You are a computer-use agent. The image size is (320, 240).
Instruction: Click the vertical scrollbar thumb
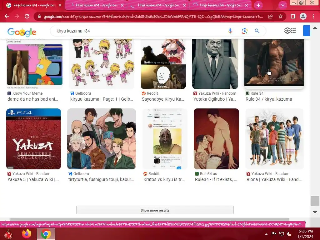click(315, 201)
